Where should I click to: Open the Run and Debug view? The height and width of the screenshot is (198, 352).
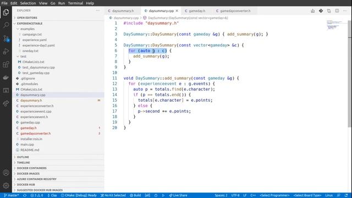click(x=6, y=51)
